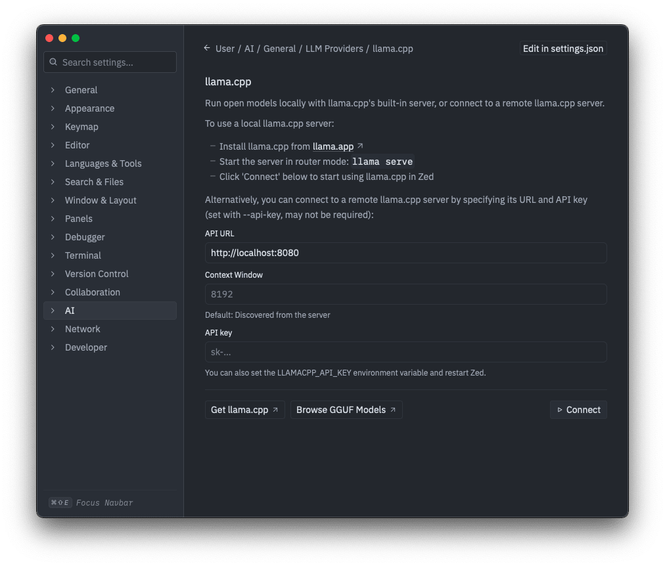Click the play icon on Connect

[x=560, y=410]
